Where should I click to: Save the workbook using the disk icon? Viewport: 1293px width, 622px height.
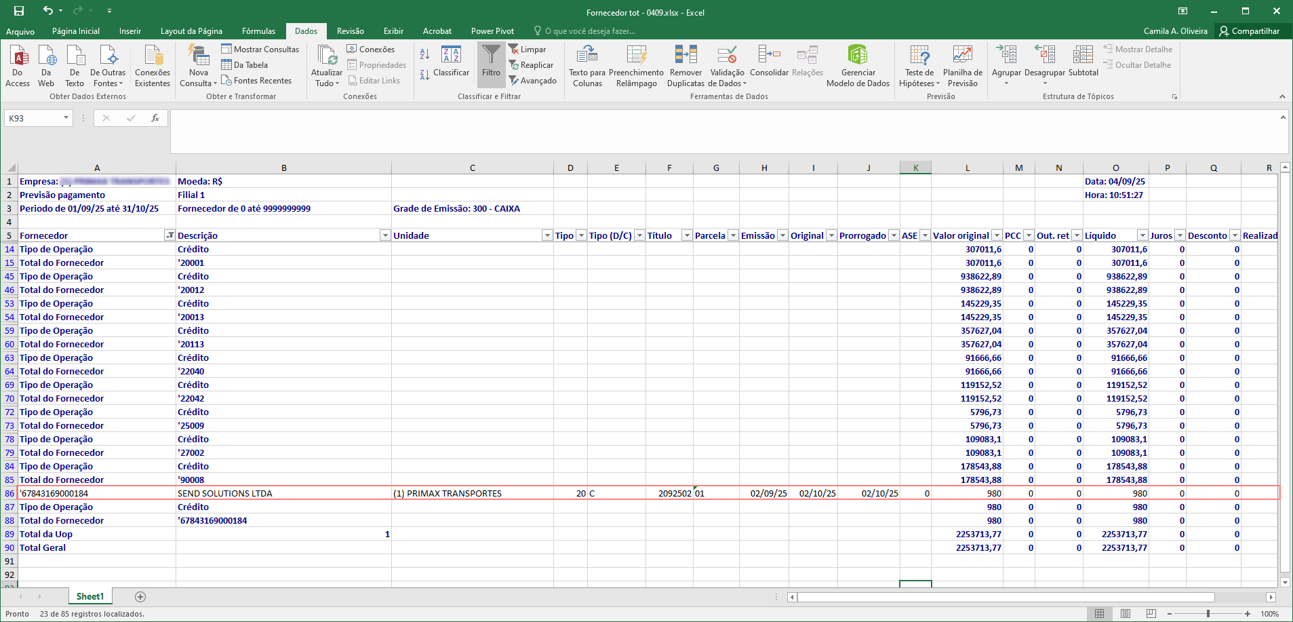tap(19, 11)
